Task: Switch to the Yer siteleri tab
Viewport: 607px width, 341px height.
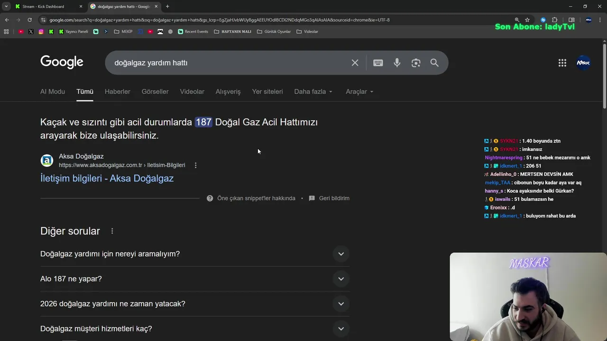Action: 267,91
